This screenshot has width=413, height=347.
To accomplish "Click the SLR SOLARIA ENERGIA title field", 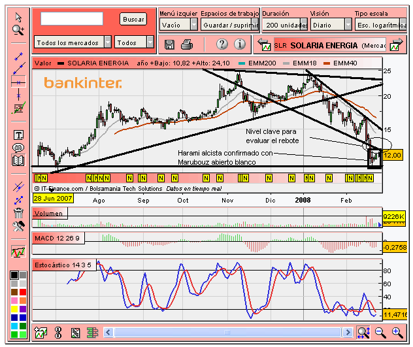I will coord(330,45).
